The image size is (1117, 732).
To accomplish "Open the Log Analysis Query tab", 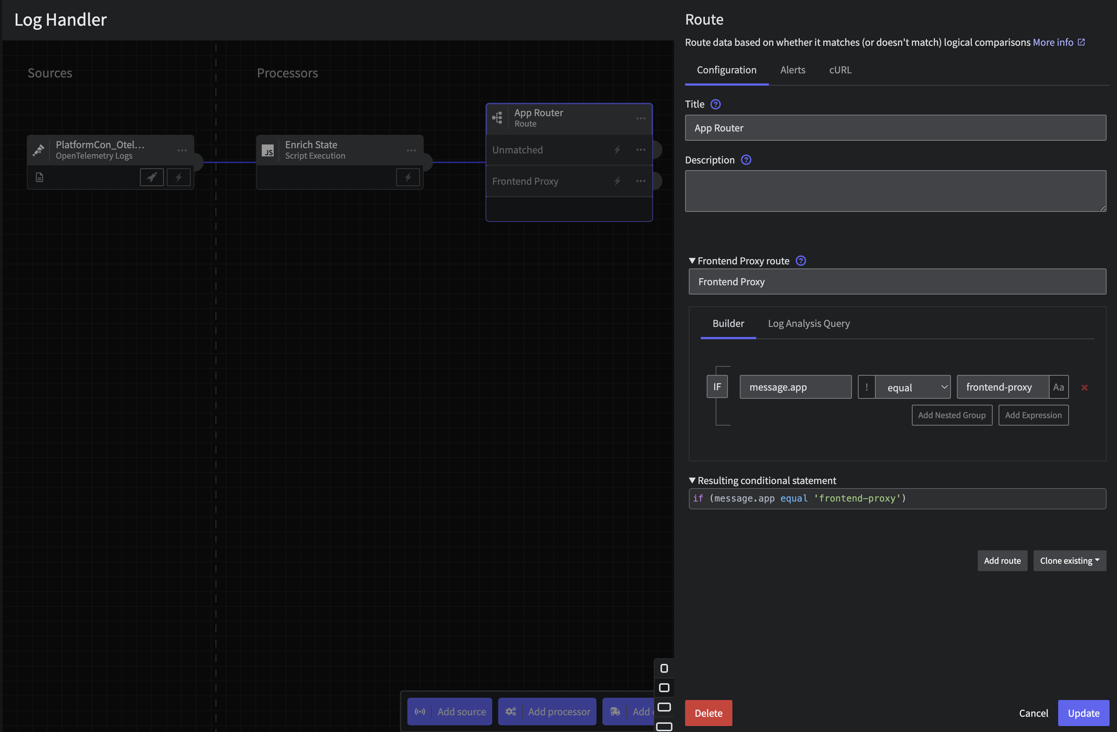I will 809,323.
